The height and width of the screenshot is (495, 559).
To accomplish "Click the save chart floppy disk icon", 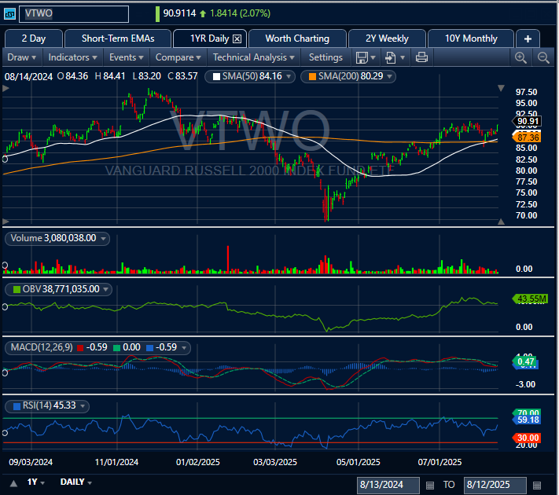I will (362, 57).
